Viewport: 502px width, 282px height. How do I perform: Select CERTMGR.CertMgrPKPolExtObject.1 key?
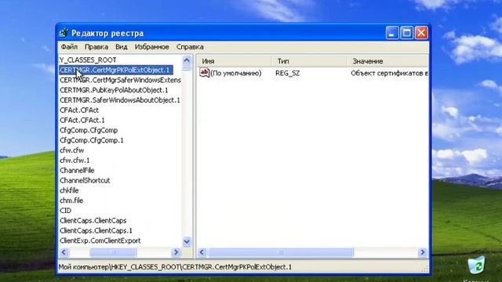pyautogui.click(x=116, y=70)
